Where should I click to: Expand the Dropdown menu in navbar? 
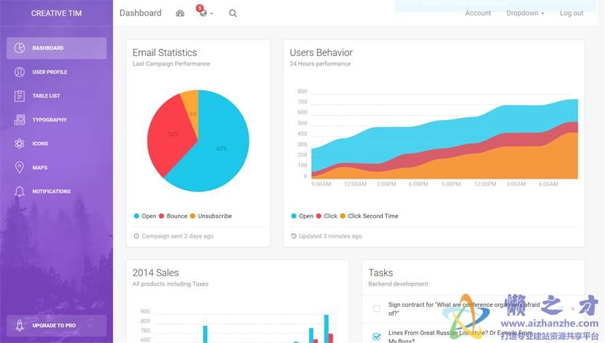(525, 13)
